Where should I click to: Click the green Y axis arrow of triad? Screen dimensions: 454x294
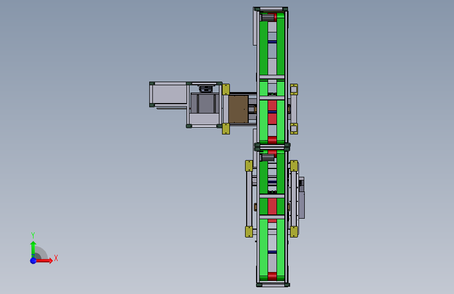coord(33,249)
